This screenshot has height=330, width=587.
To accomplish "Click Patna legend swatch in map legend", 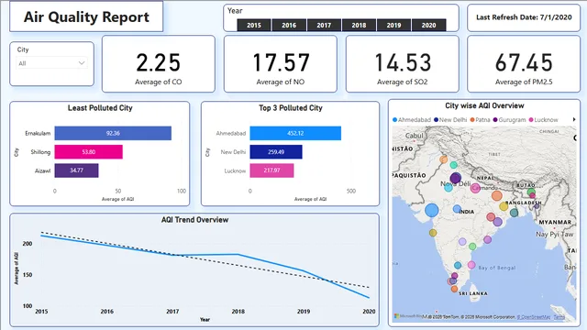I will [472, 120].
